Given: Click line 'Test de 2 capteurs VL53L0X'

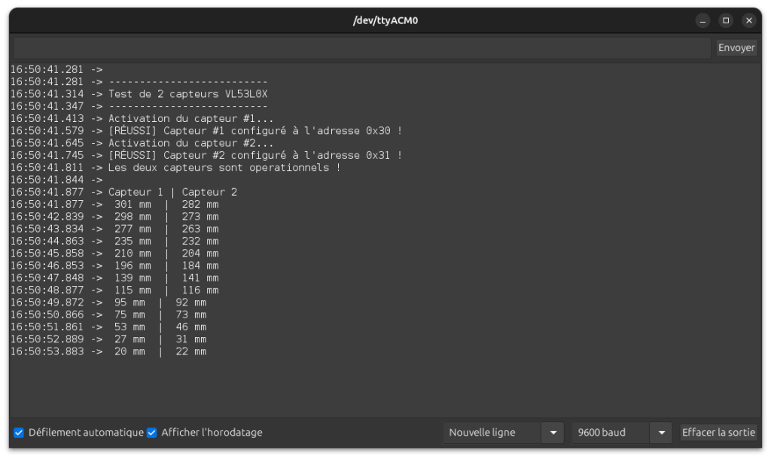Looking at the screenshot, I should pos(187,94).
